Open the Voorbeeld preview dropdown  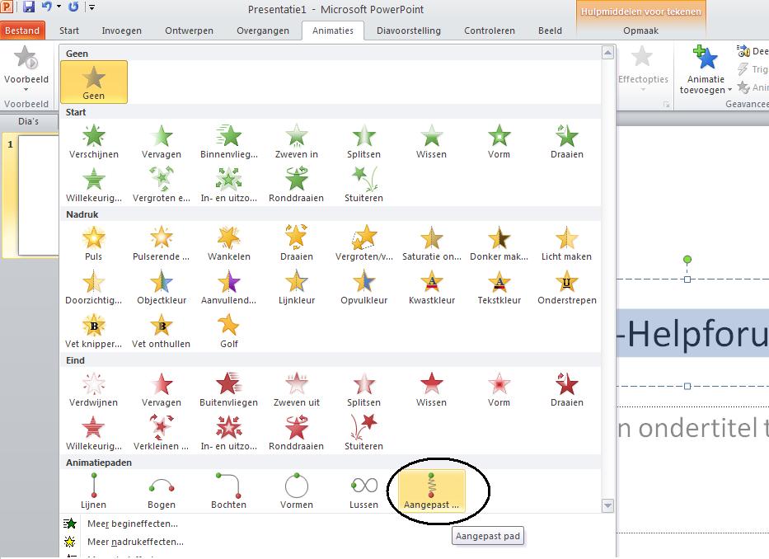coord(26,89)
